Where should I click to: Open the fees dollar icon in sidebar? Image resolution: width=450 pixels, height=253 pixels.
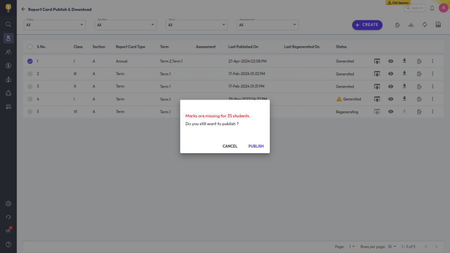tap(8, 66)
